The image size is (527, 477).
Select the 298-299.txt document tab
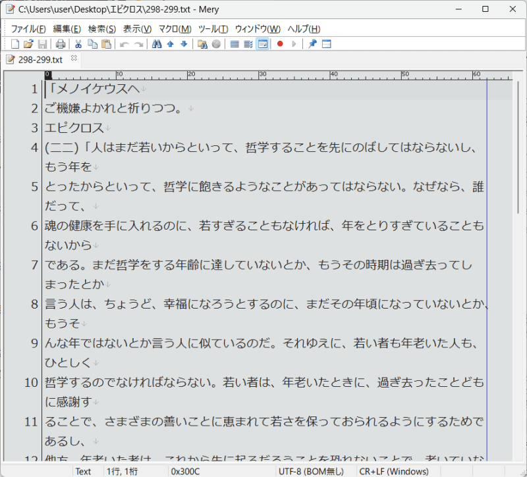pos(40,60)
